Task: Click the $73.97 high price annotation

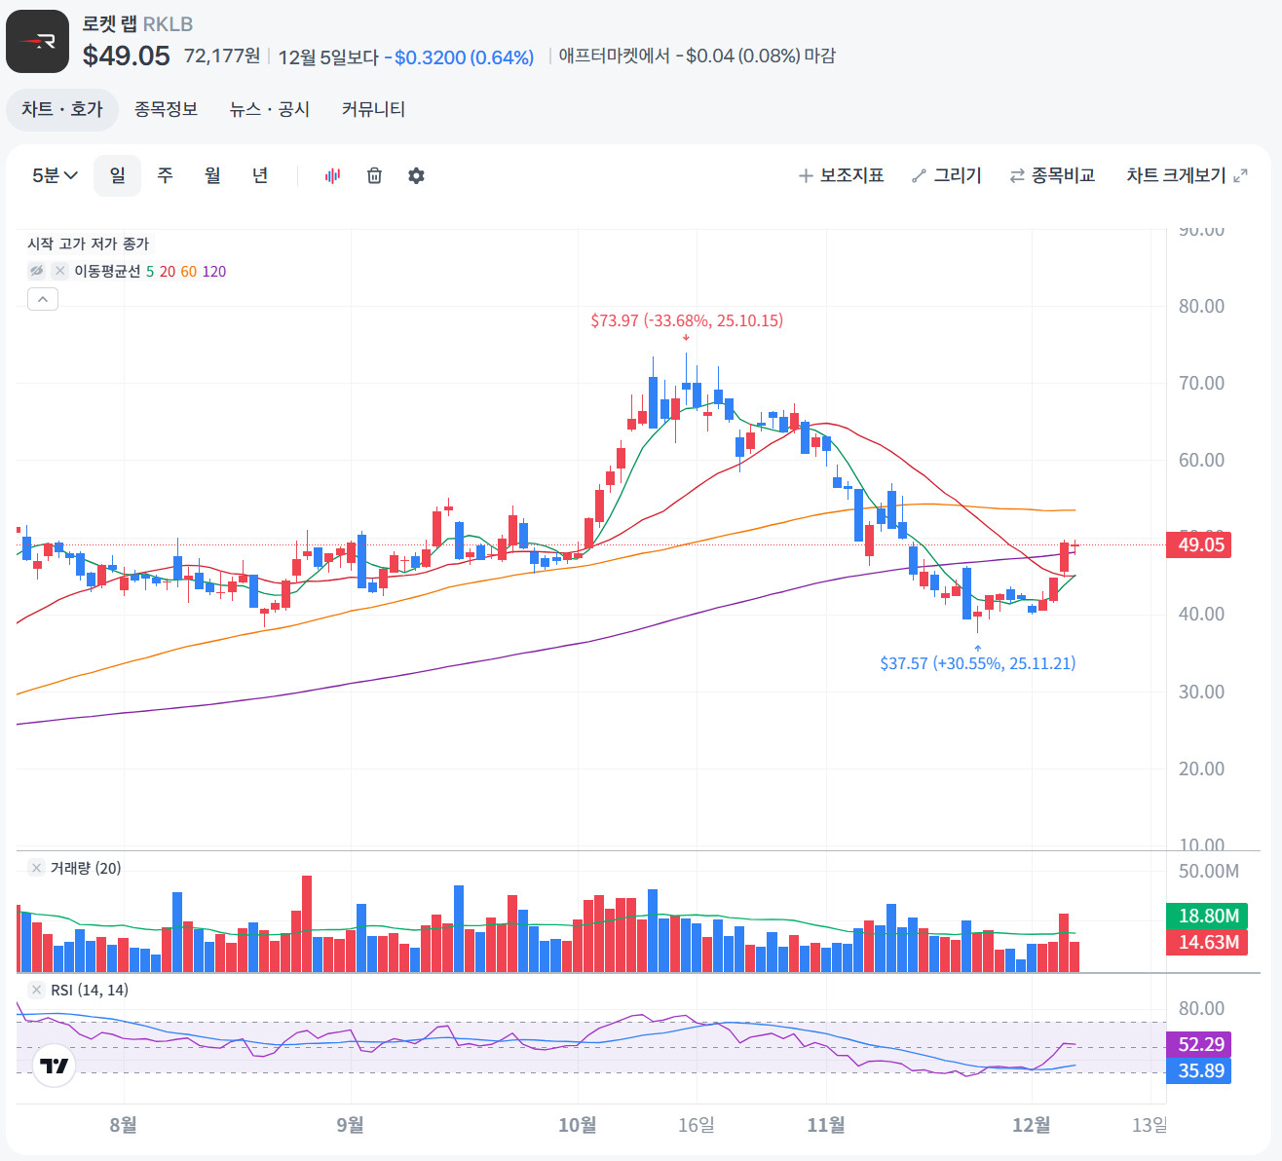Action: pyautogui.click(x=687, y=320)
